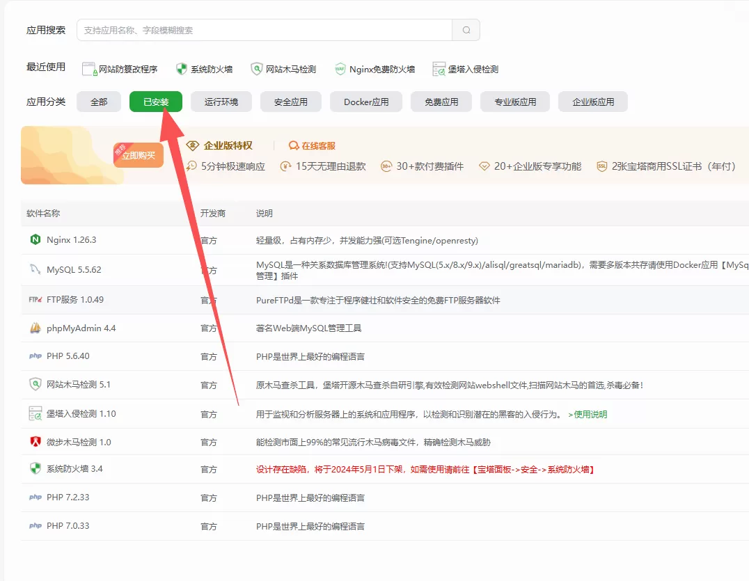This screenshot has width=749, height=581.
Task: Click the 系统防火墙 shield icon shortcut
Action: point(182,69)
